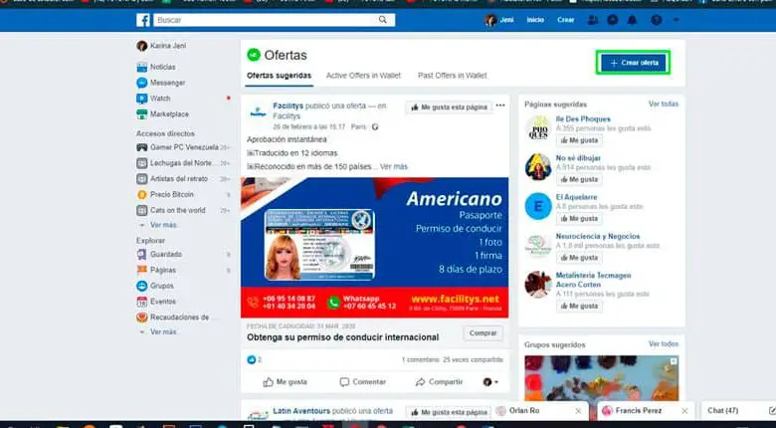Image resolution: width=776 pixels, height=428 pixels.
Task: Open Watch in the left sidebar
Action: [x=160, y=99]
